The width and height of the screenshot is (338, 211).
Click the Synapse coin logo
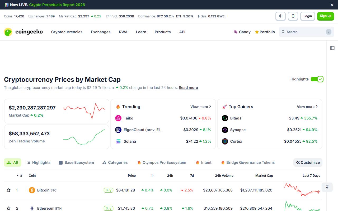click(x=225, y=130)
